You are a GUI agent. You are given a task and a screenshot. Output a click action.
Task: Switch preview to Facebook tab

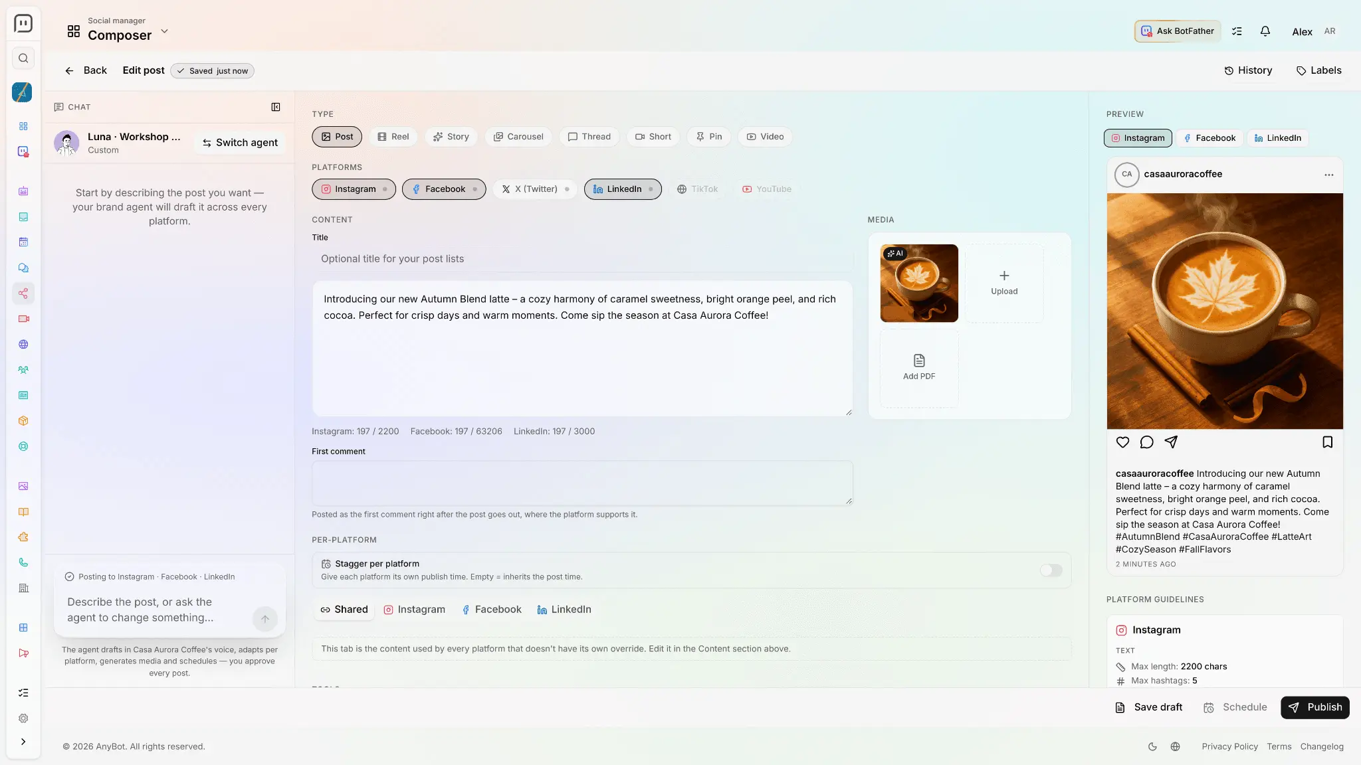pyautogui.click(x=1210, y=138)
